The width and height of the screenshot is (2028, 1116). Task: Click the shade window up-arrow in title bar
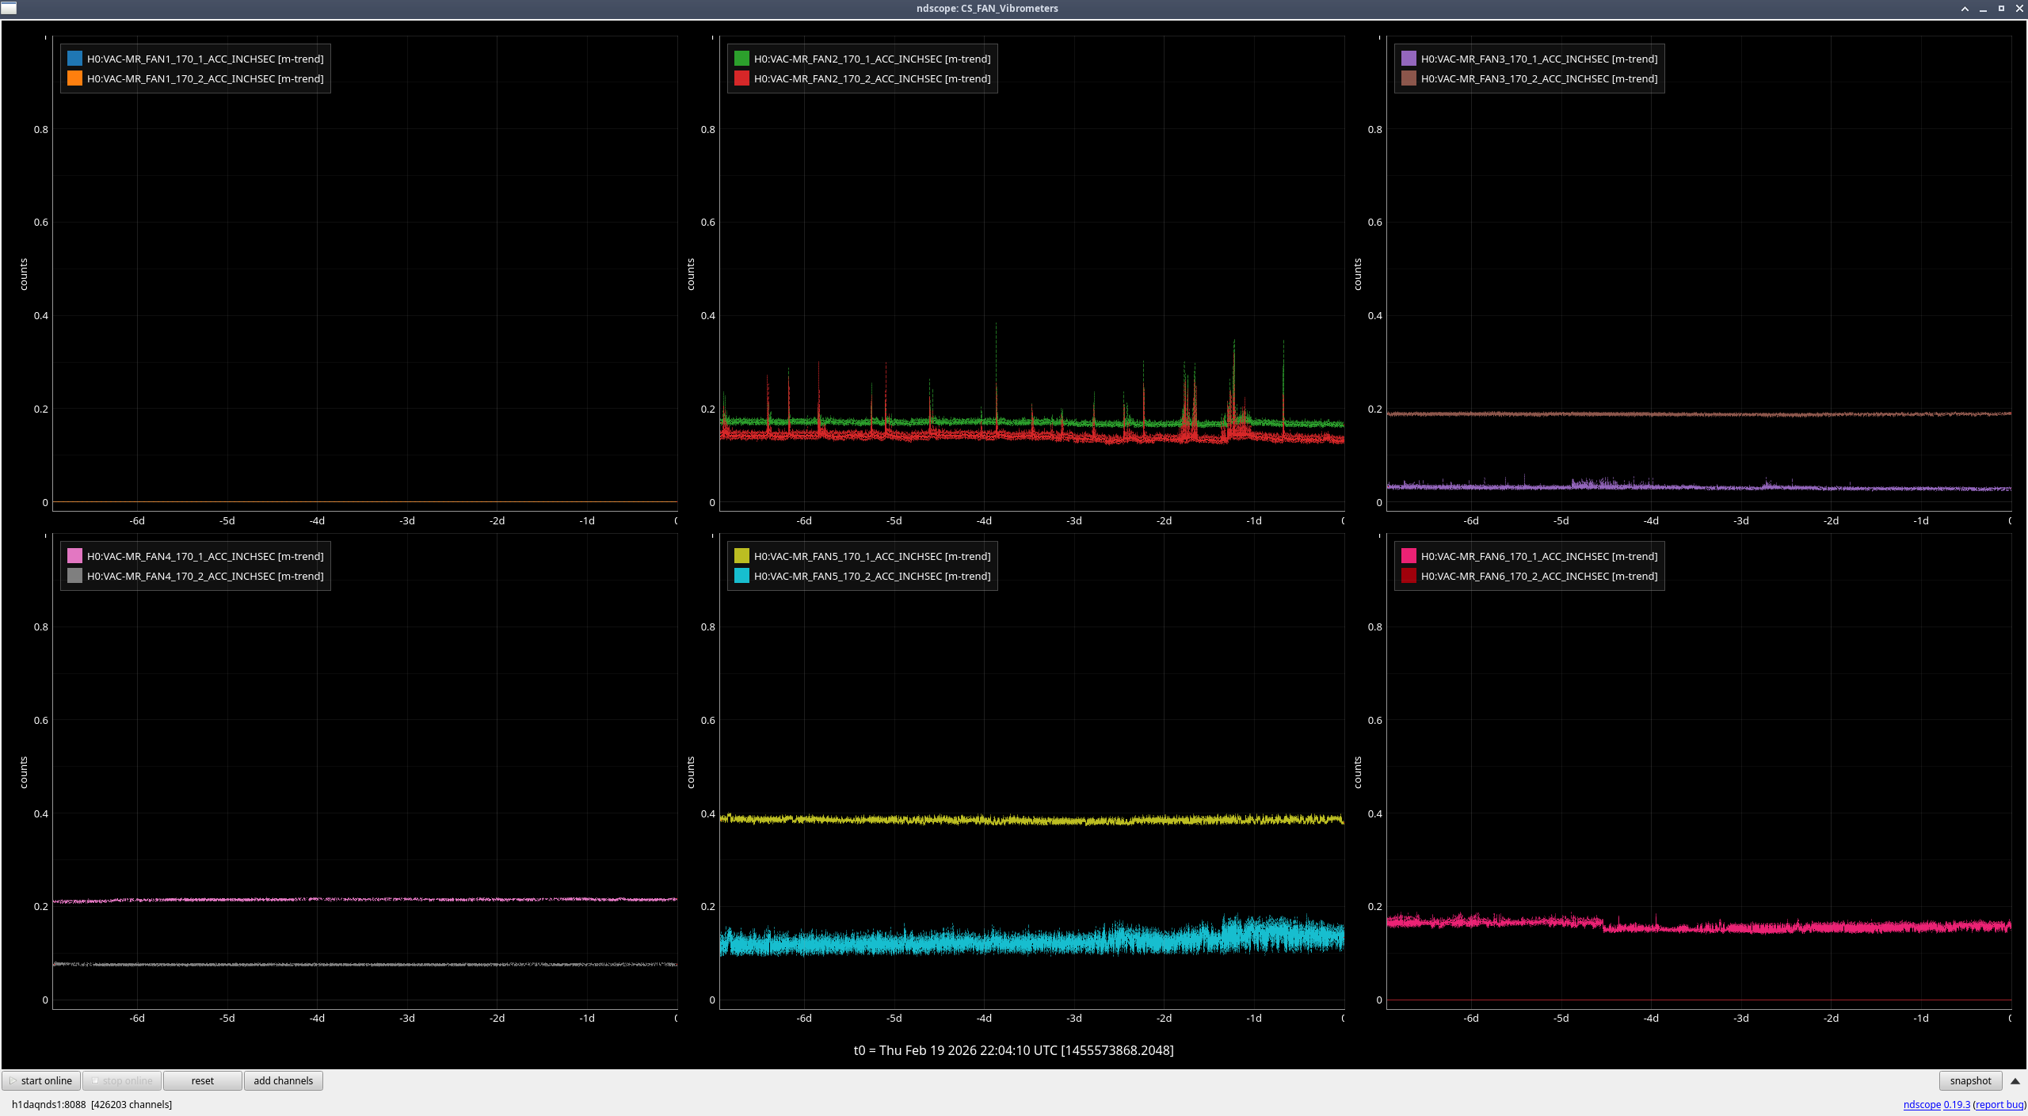(1965, 9)
